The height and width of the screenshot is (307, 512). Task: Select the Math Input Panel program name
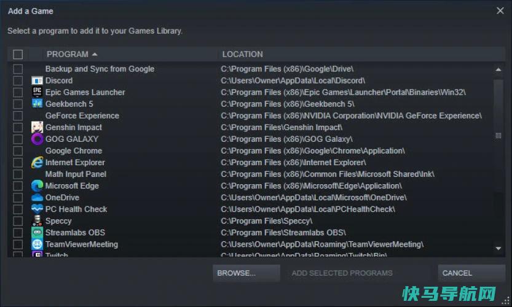tap(76, 174)
